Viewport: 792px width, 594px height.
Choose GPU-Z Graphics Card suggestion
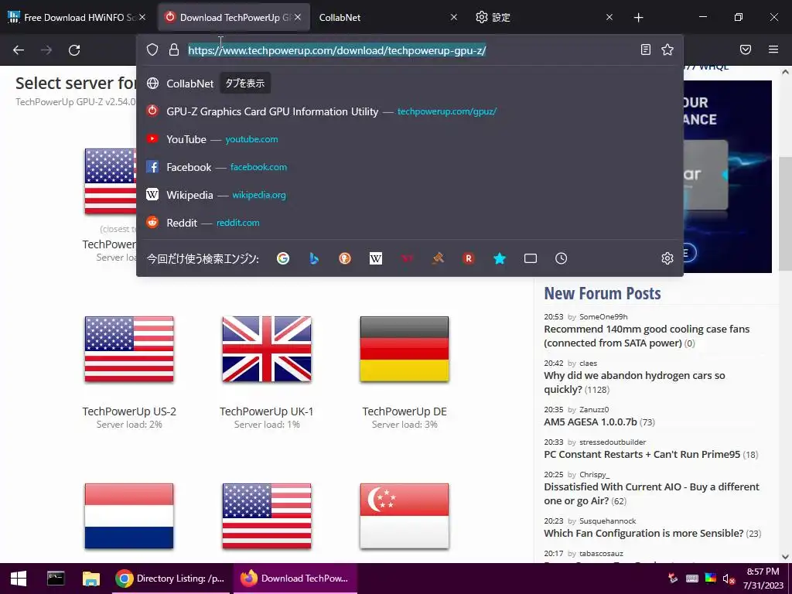coord(410,111)
